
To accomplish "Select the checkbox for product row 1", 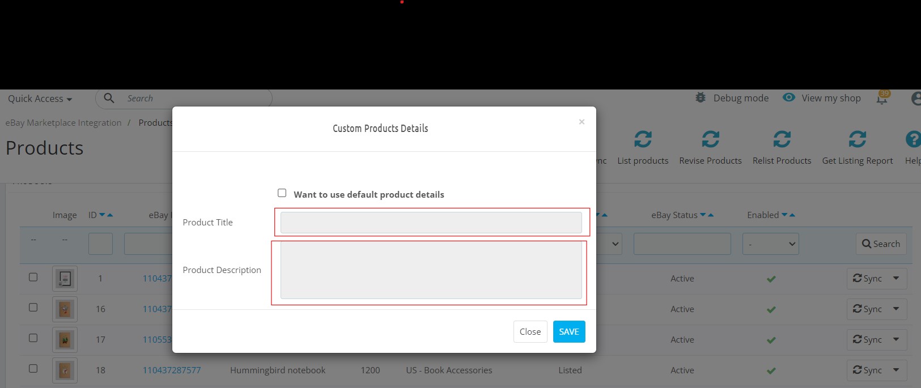I will 33,277.
